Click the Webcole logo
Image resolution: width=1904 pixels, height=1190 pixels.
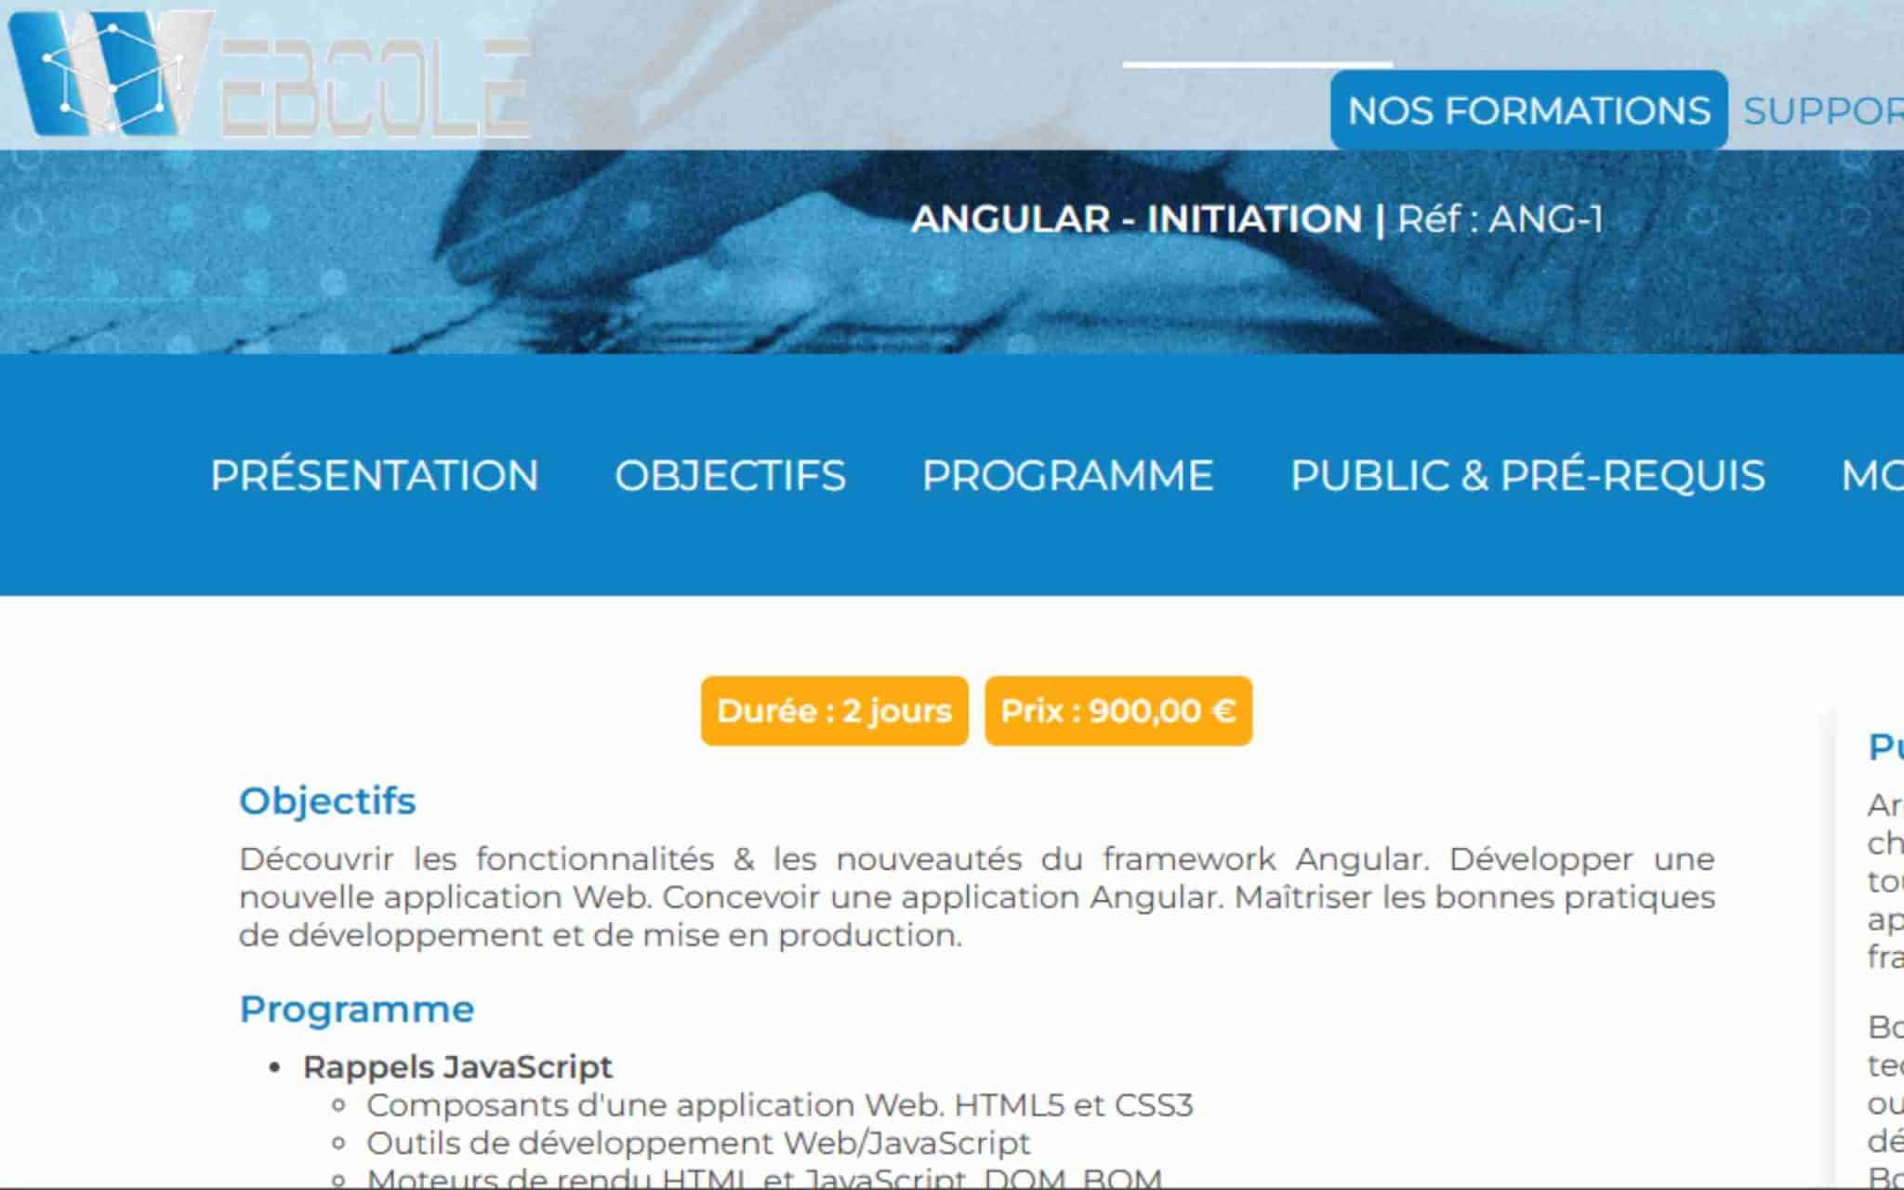(x=270, y=74)
